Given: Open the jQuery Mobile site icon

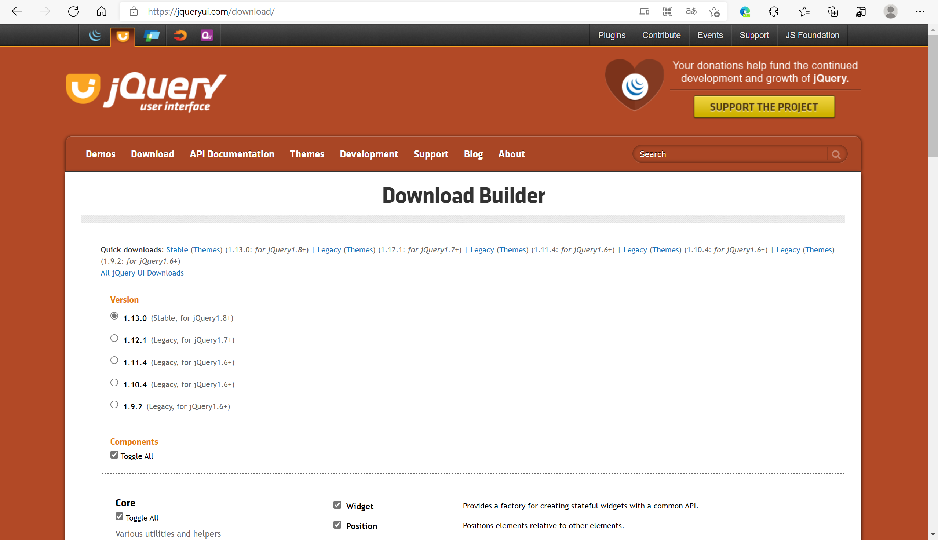Looking at the screenshot, I should click(x=152, y=35).
